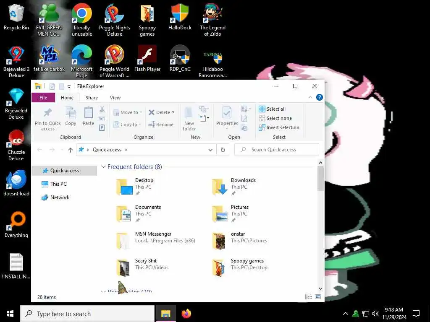Select 'doesnt load' Thunderbird shortcut

(16, 183)
